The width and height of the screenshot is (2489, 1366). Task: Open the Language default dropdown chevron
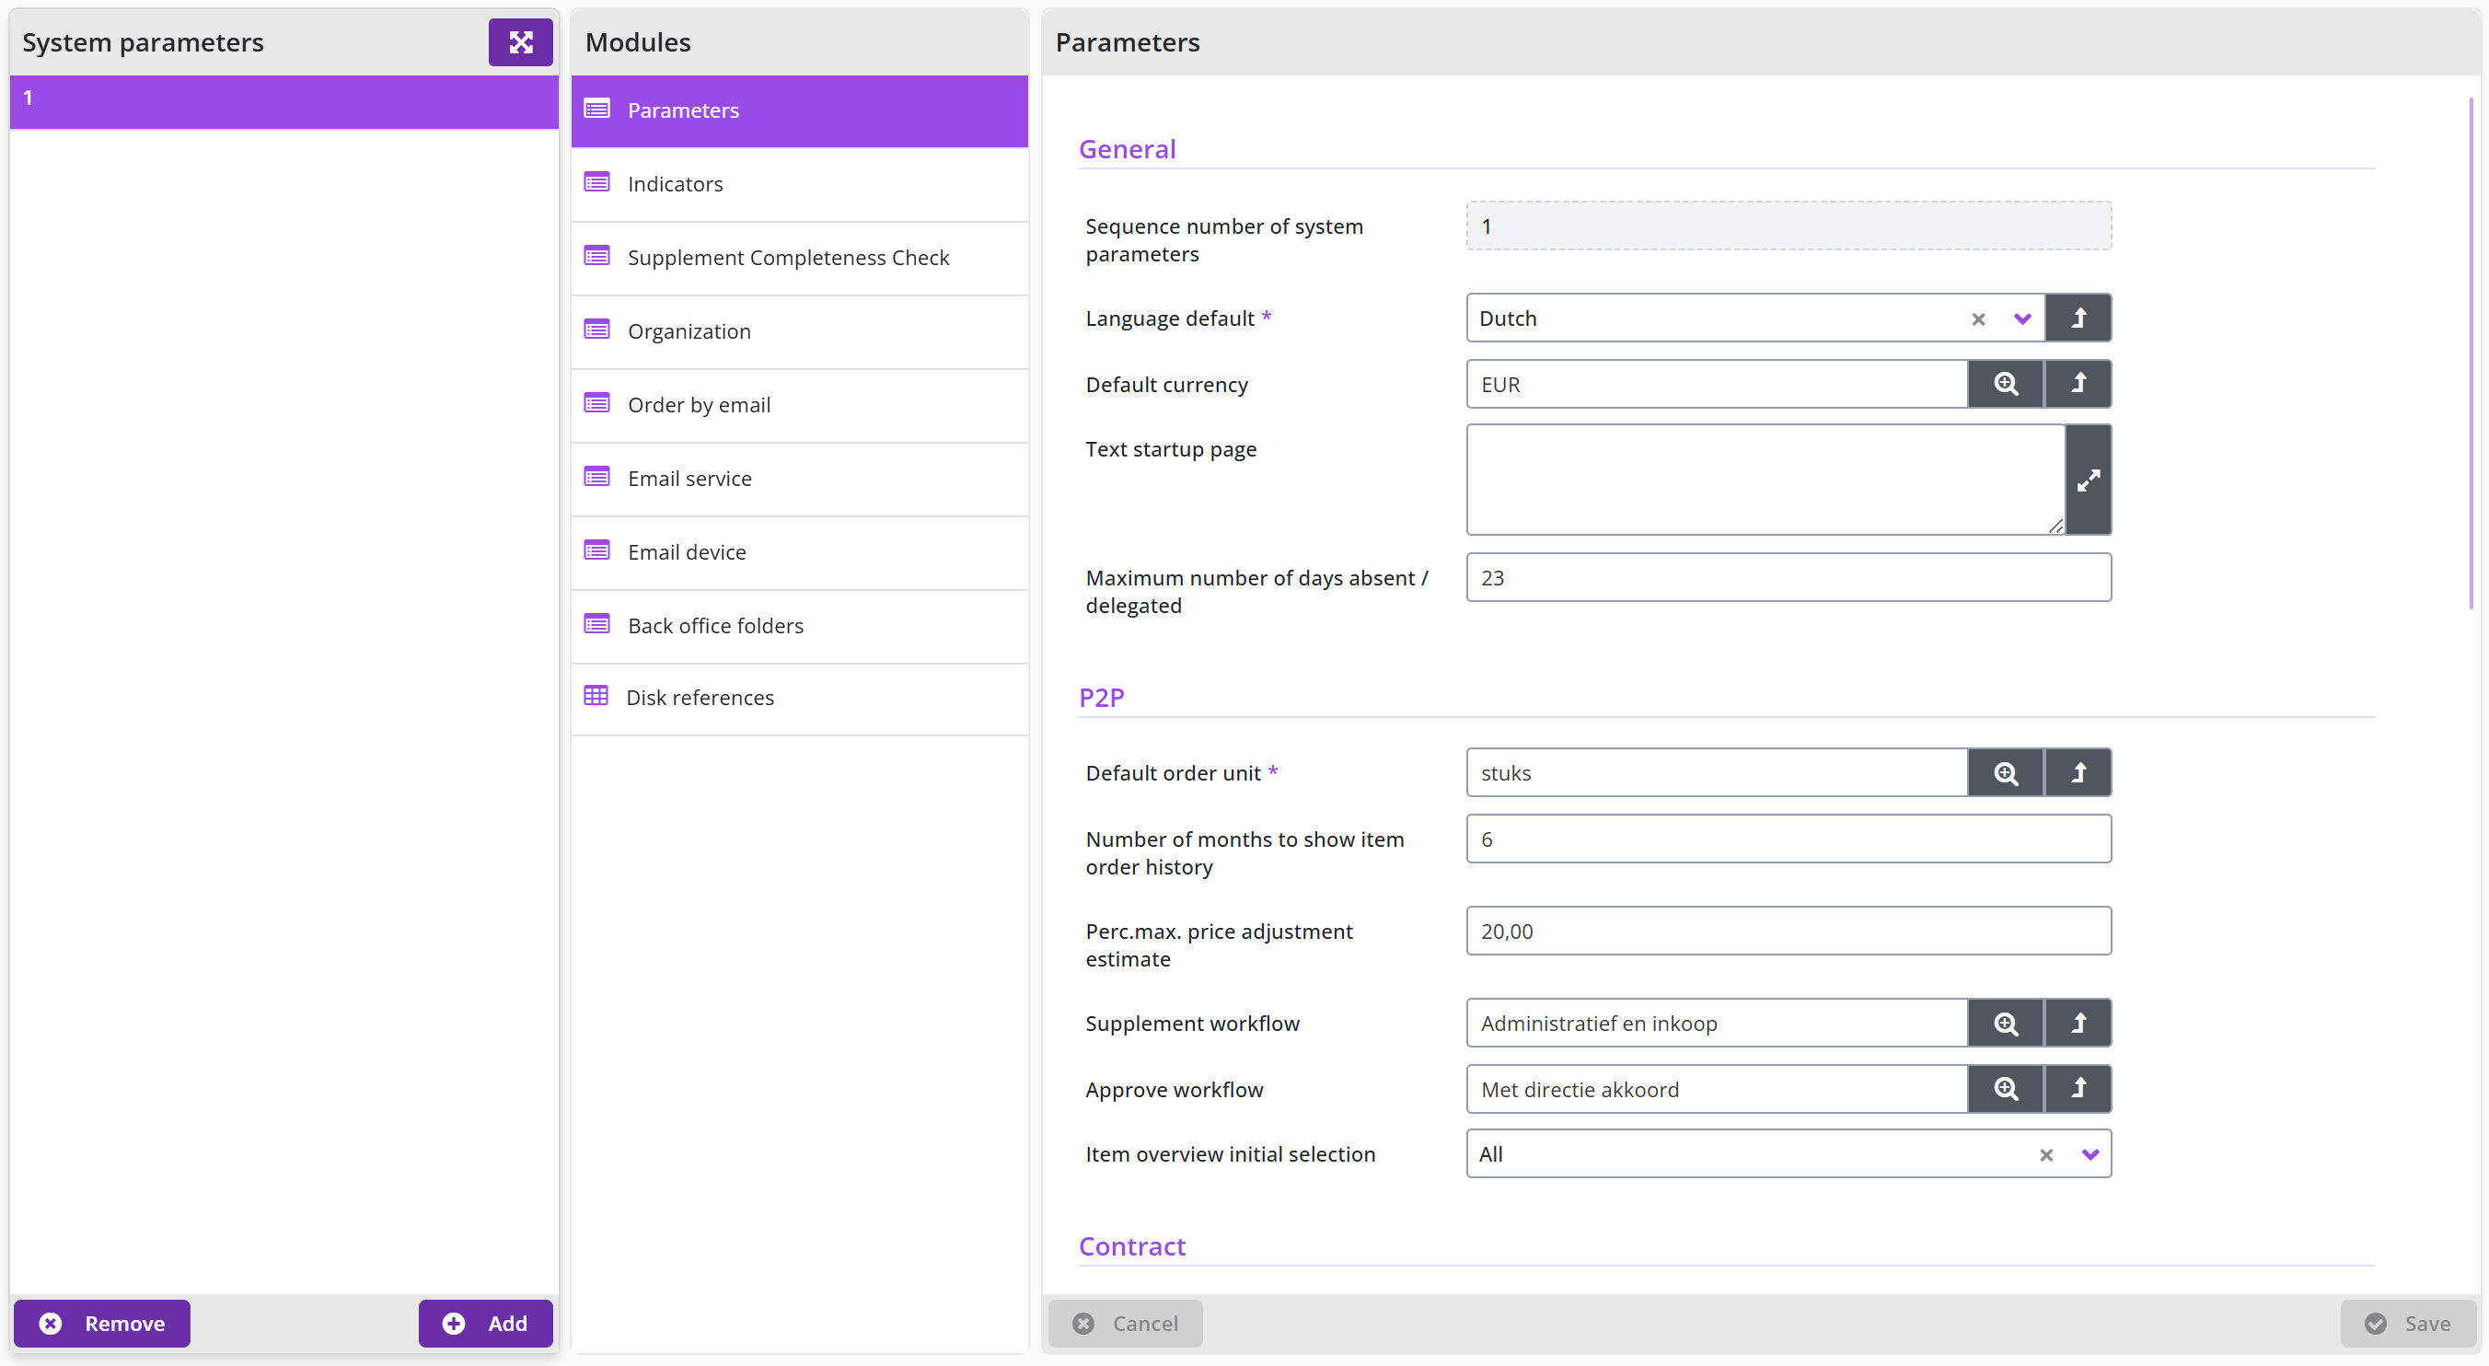click(x=2022, y=318)
